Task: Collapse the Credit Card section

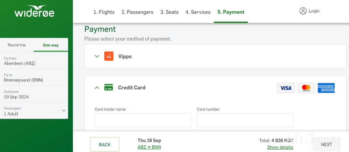Action: 97,88
